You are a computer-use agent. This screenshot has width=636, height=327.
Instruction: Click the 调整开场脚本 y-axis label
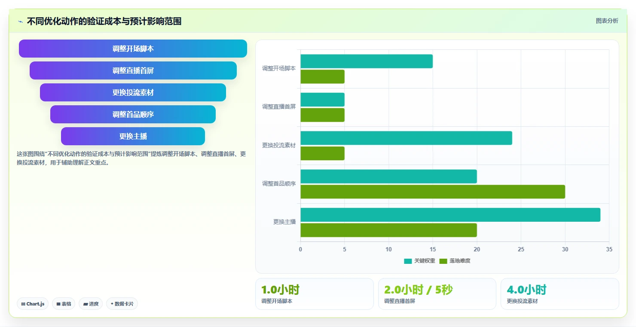(279, 68)
